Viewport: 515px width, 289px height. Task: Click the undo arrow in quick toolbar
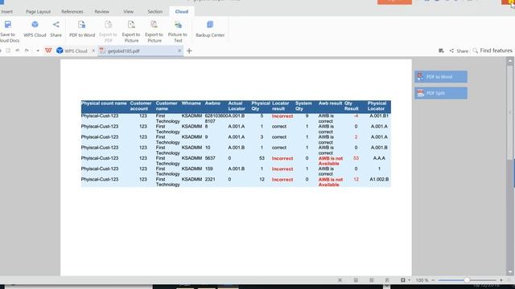(x=18, y=51)
